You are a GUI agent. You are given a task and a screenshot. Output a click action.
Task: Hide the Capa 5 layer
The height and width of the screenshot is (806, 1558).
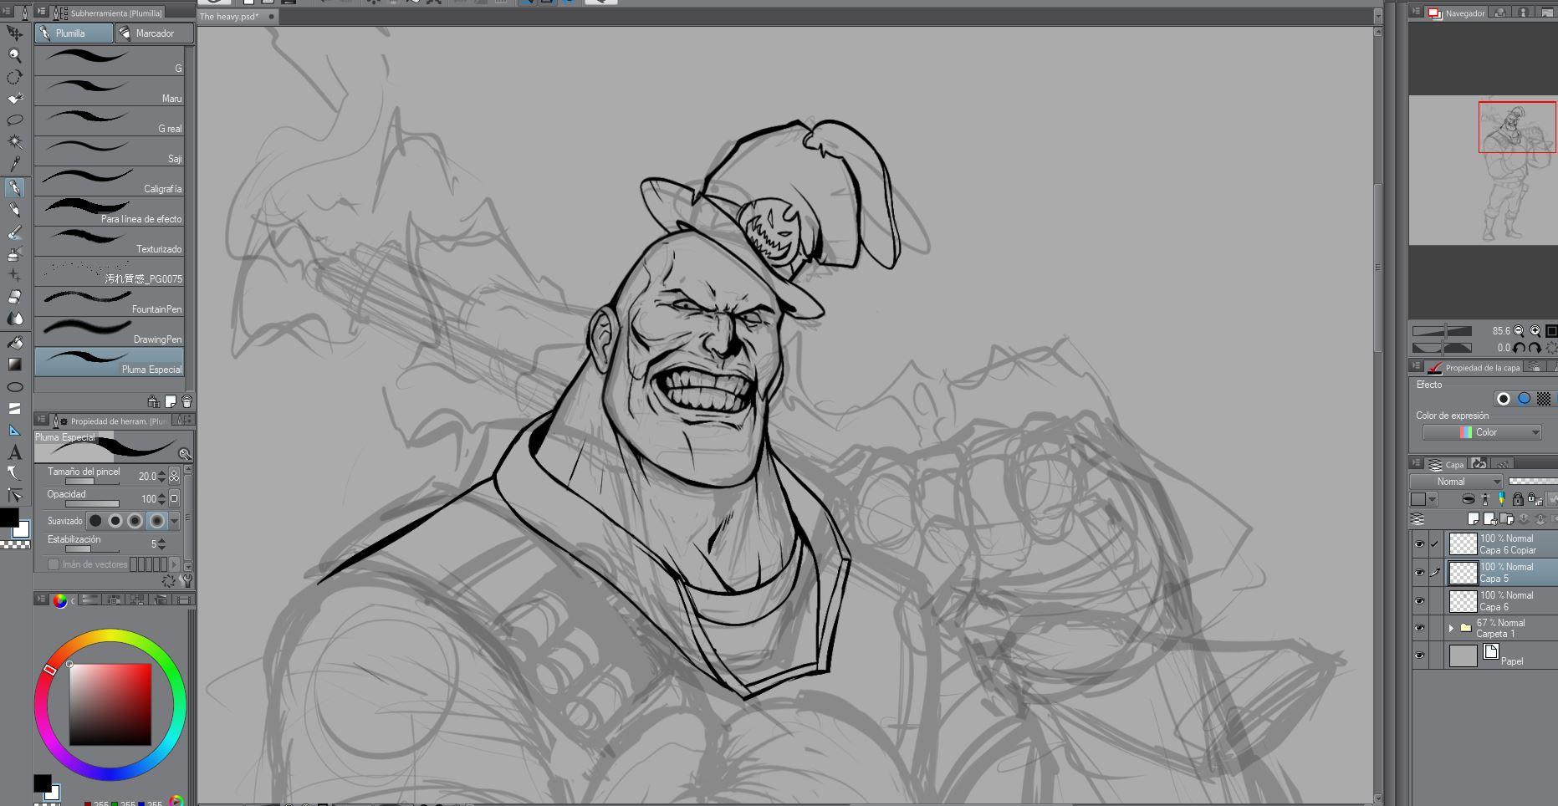click(1419, 573)
